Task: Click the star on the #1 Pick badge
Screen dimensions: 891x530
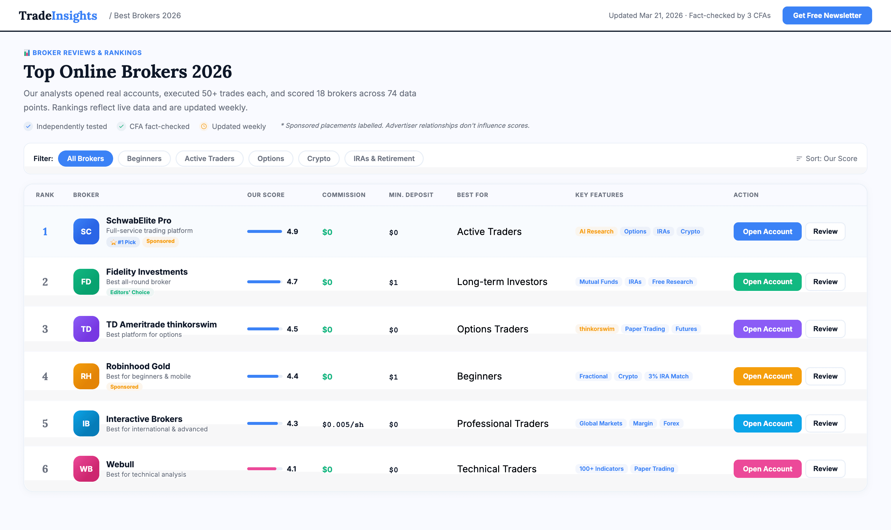Action: pyautogui.click(x=113, y=242)
